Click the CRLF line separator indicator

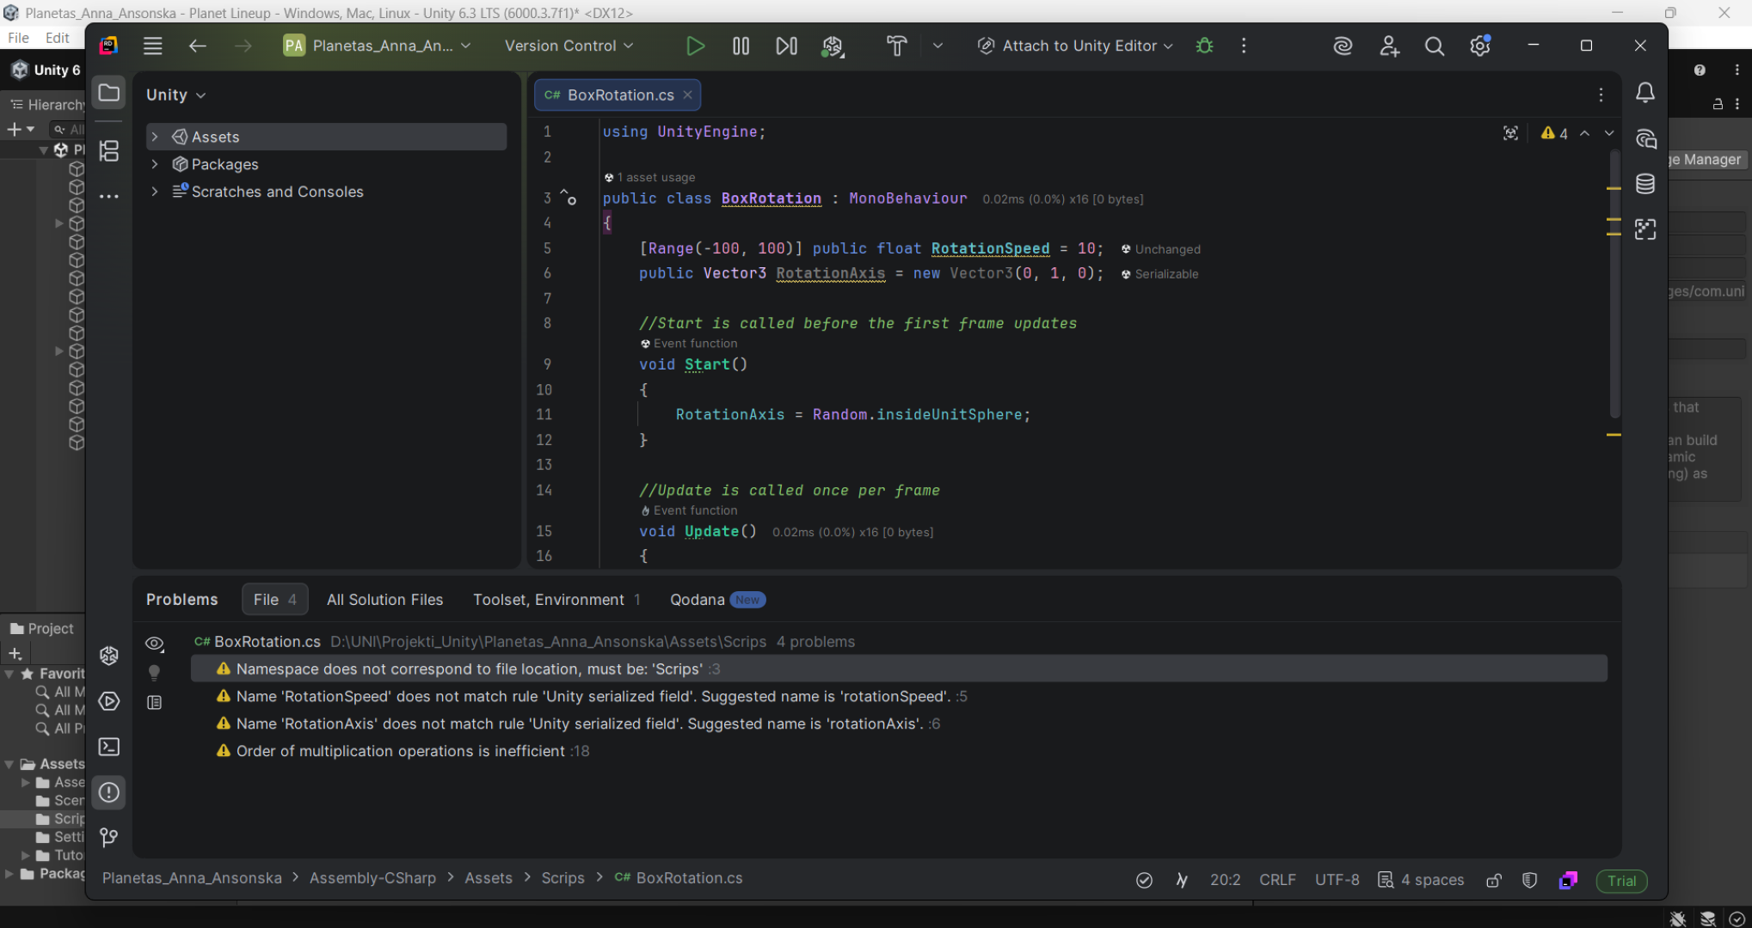pyautogui.click(x=1276, y=880)
